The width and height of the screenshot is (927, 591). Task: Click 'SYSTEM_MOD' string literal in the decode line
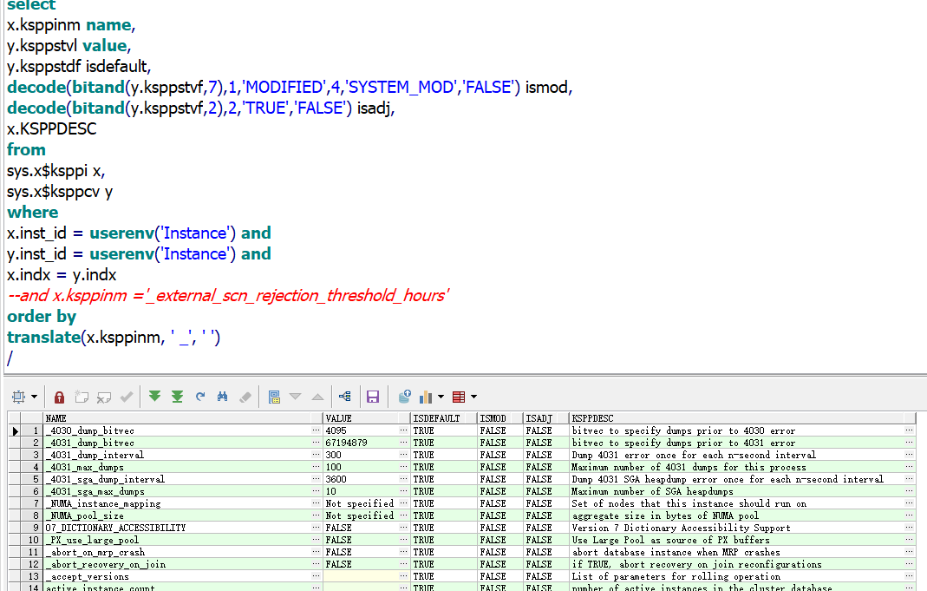point(401,88)
